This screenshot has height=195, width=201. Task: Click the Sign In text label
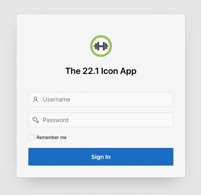coord(101,157)
